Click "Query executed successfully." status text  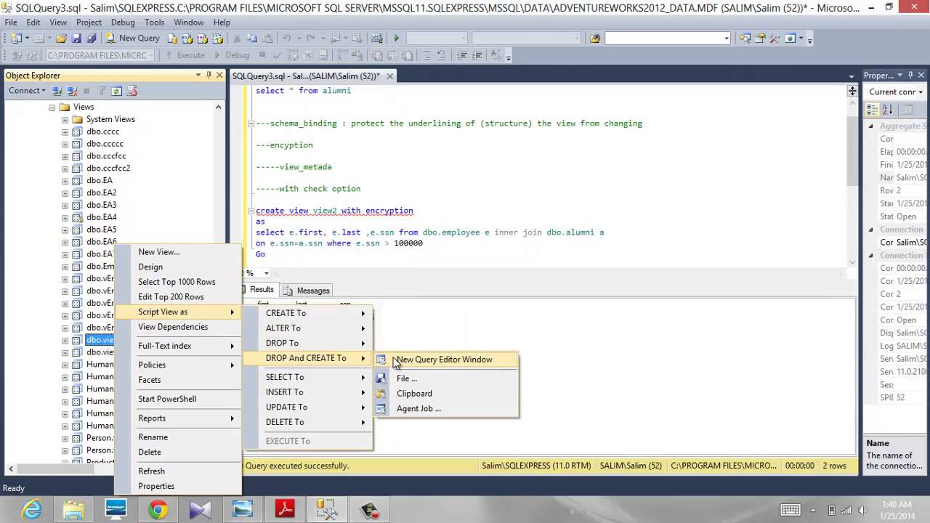[297, 466]
